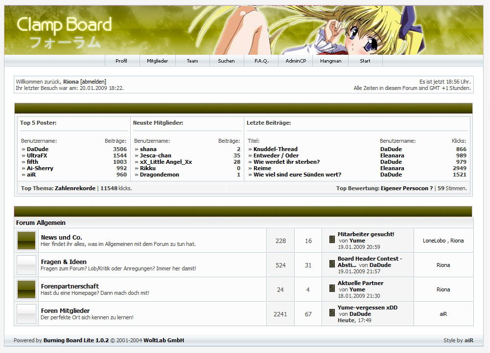
Task: Click the Fragen & Ideen forum status icon
Action: 26,265
